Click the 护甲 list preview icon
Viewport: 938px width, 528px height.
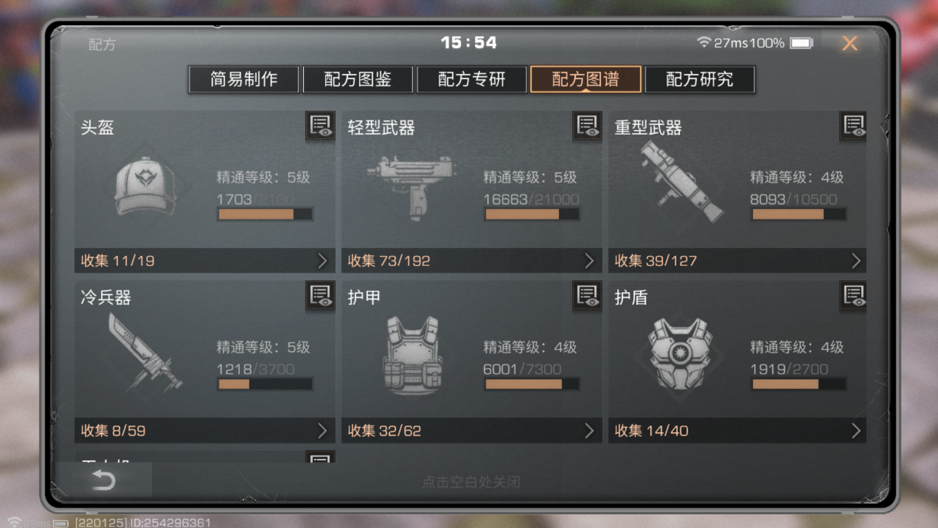(587, 295)
